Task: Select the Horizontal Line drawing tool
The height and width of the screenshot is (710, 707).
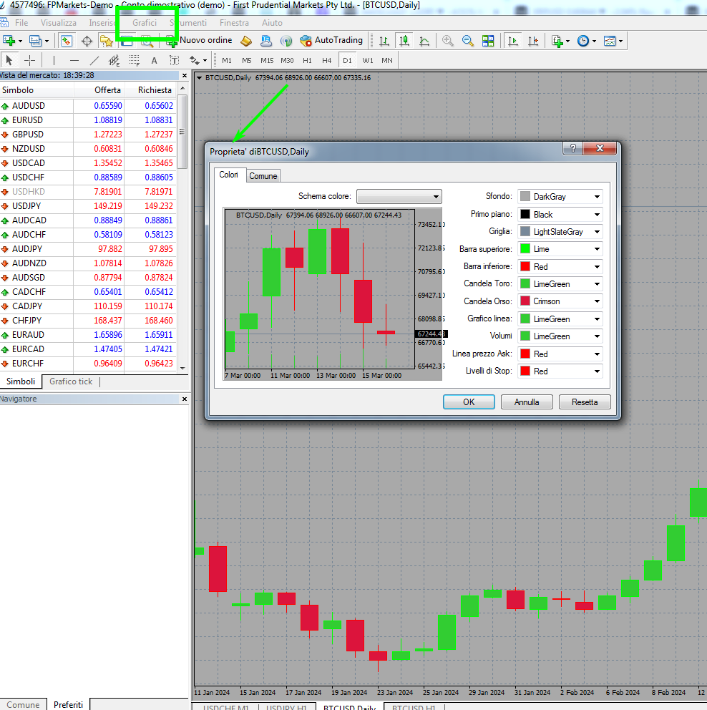Action: (74, 60)
